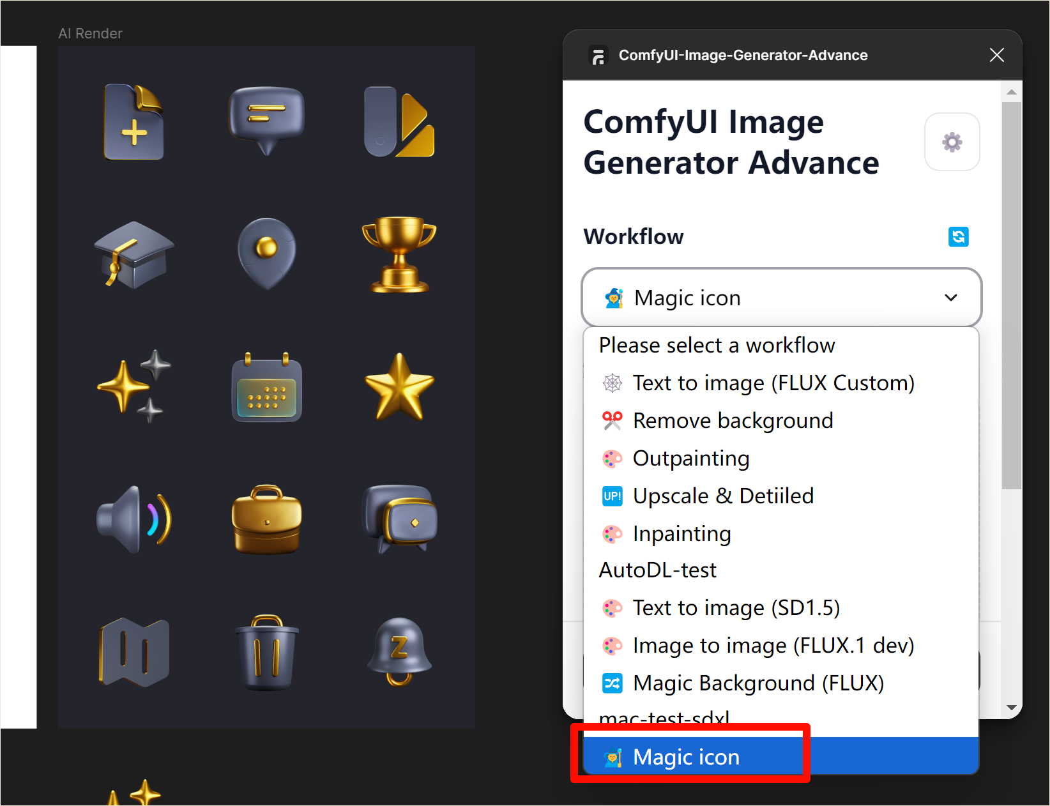
Task: Open plugin settings gear button
Action: pos(952,142)
